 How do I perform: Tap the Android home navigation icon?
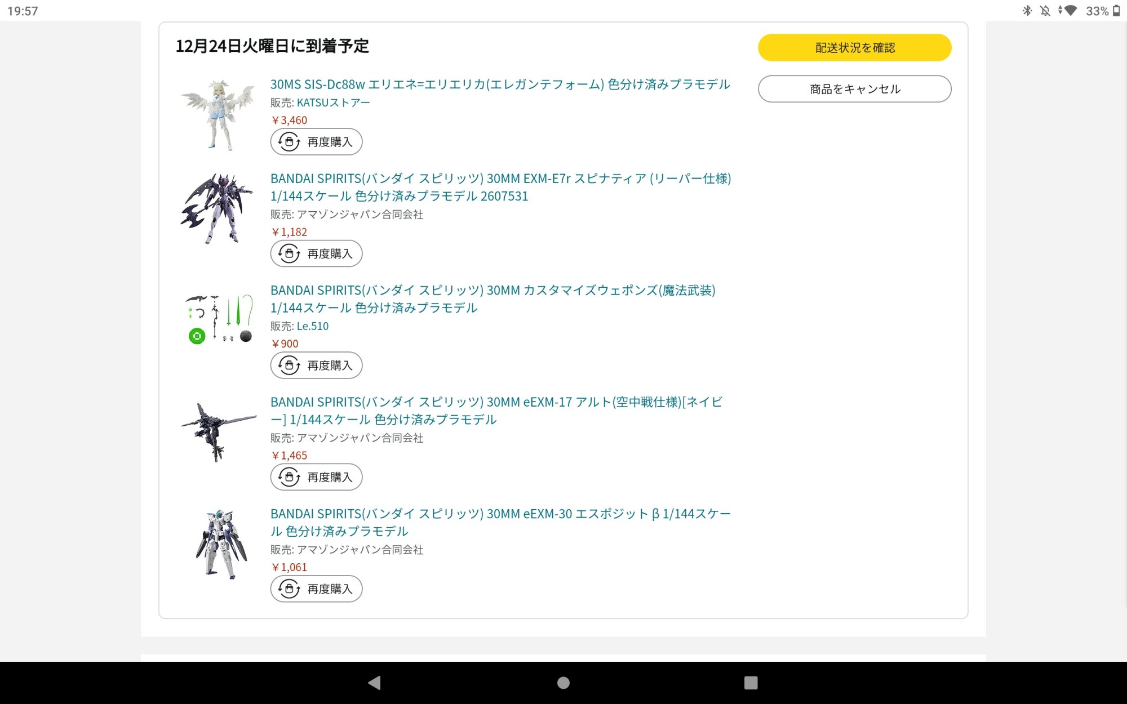click(x=563, y=683)
